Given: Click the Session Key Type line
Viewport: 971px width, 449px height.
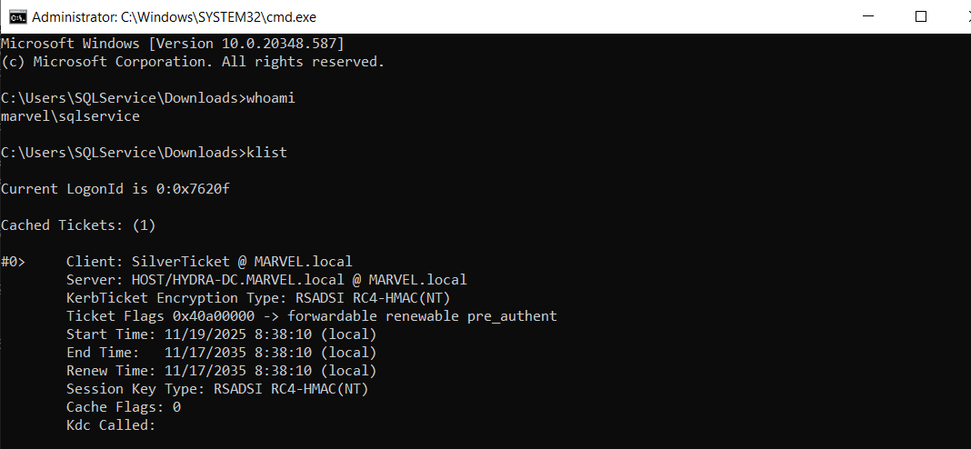Looking at the screenshot, I should (217, 389).
